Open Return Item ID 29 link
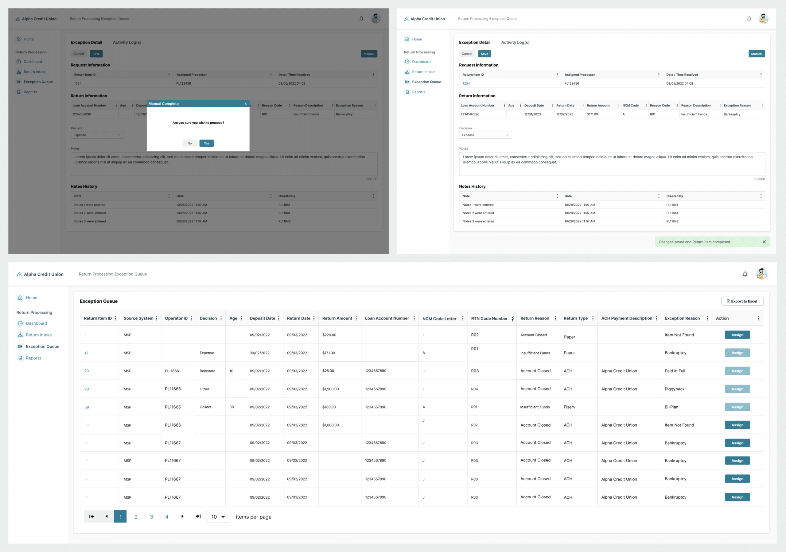This screenshot has width=786, height=552. (x=87, y=389)
